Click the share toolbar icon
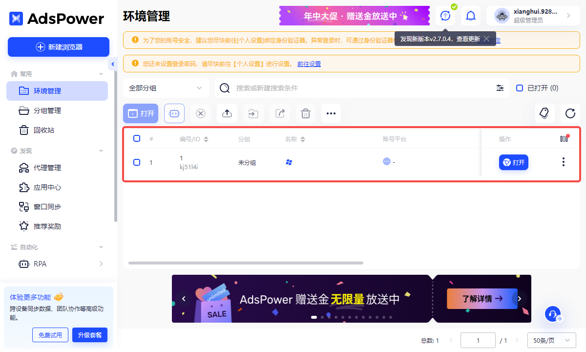Image resolution: width=586 pixels, height=352 pixels. coord(279,113)
